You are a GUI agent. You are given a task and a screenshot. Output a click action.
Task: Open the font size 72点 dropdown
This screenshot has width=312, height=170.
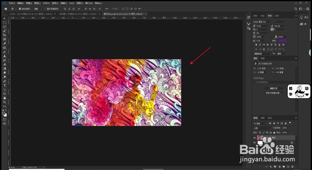[x=268, y=26]
